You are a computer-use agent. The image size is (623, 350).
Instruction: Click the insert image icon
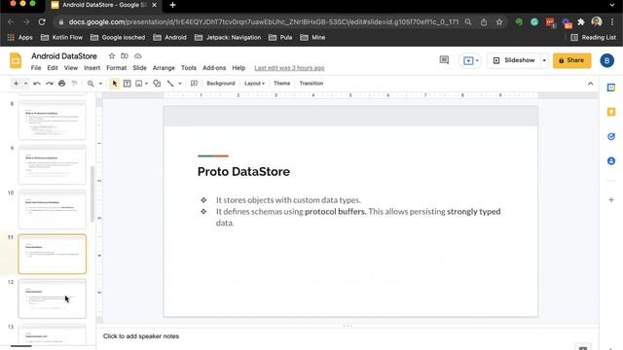[x=138, y=84]
